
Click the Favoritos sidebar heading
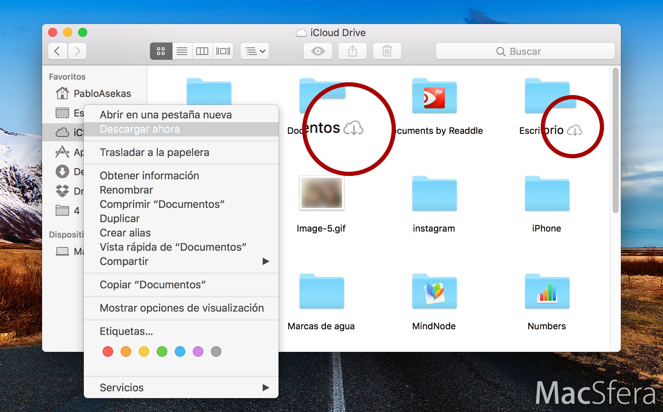67,77
